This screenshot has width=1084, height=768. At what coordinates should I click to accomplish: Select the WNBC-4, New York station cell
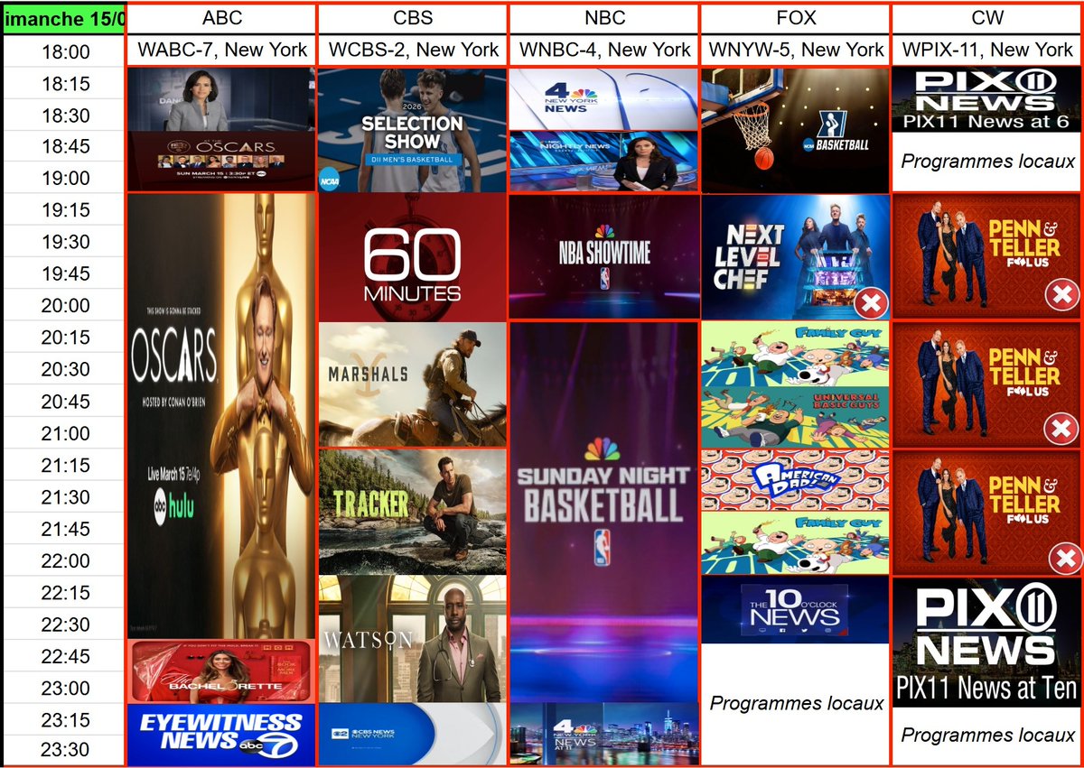[604, 50]
